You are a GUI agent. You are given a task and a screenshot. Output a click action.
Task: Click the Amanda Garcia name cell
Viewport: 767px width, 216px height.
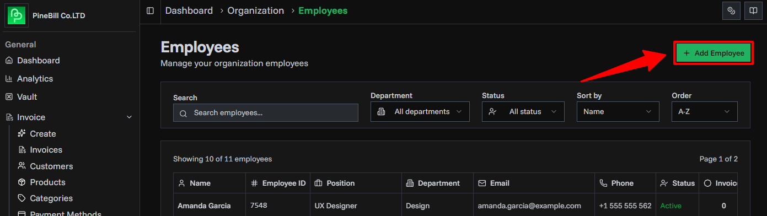[x=204, y=206]
